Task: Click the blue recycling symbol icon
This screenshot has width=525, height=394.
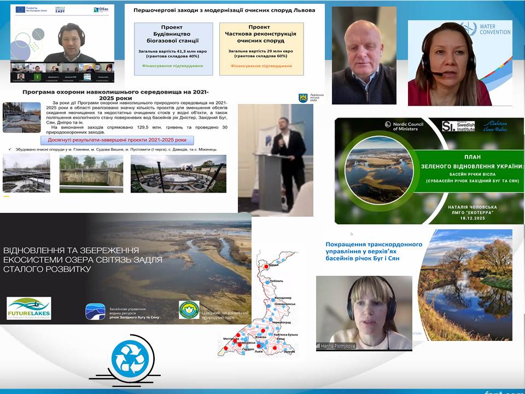Action: click(130, 358)
